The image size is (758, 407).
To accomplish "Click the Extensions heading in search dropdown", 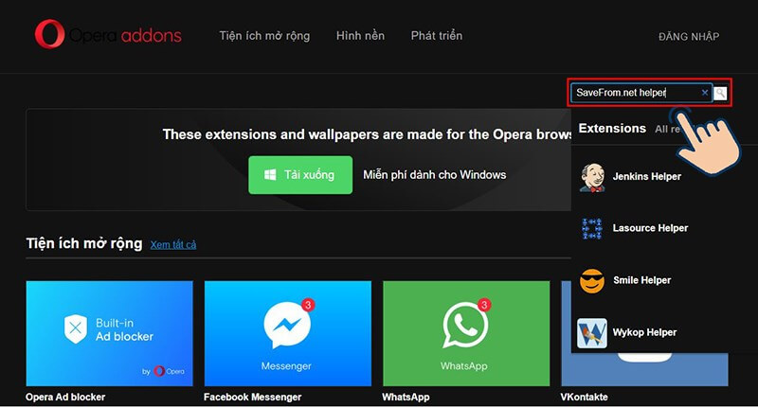I will pos(612,129).
